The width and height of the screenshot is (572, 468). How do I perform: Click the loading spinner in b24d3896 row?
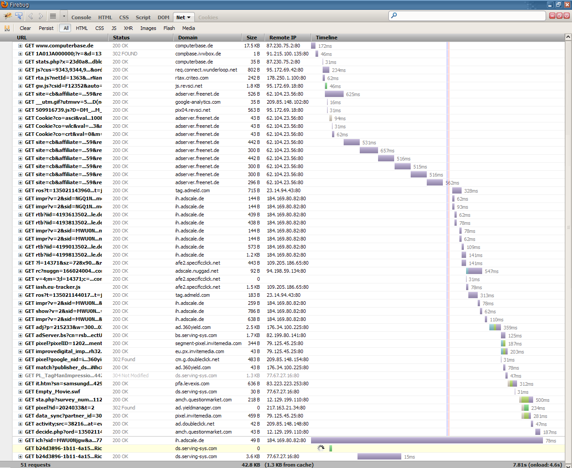[320, 448]
